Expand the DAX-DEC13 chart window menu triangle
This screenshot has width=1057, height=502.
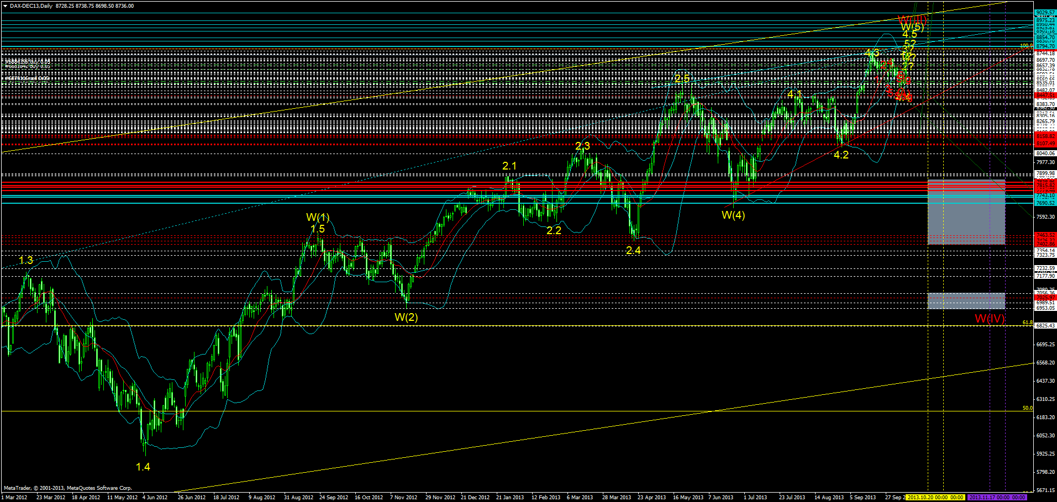coord(4,6)
